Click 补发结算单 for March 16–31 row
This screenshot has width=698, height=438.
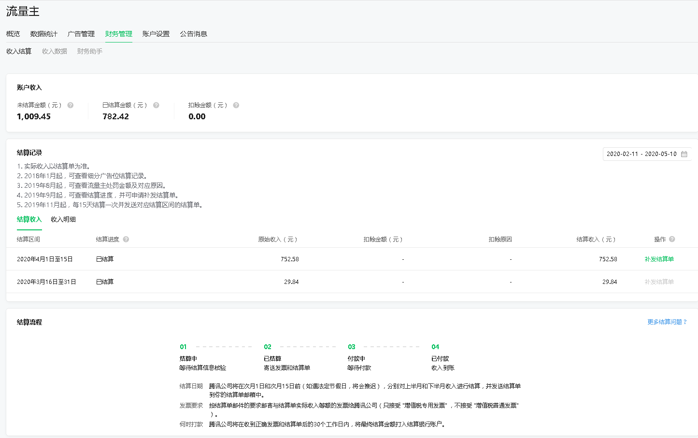659,282
